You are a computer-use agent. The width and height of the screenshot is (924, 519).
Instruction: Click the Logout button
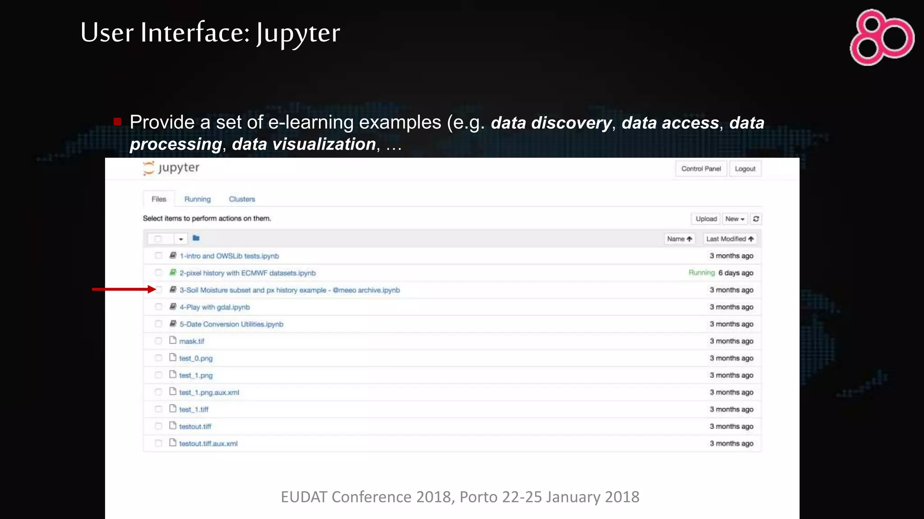point(745,169)
